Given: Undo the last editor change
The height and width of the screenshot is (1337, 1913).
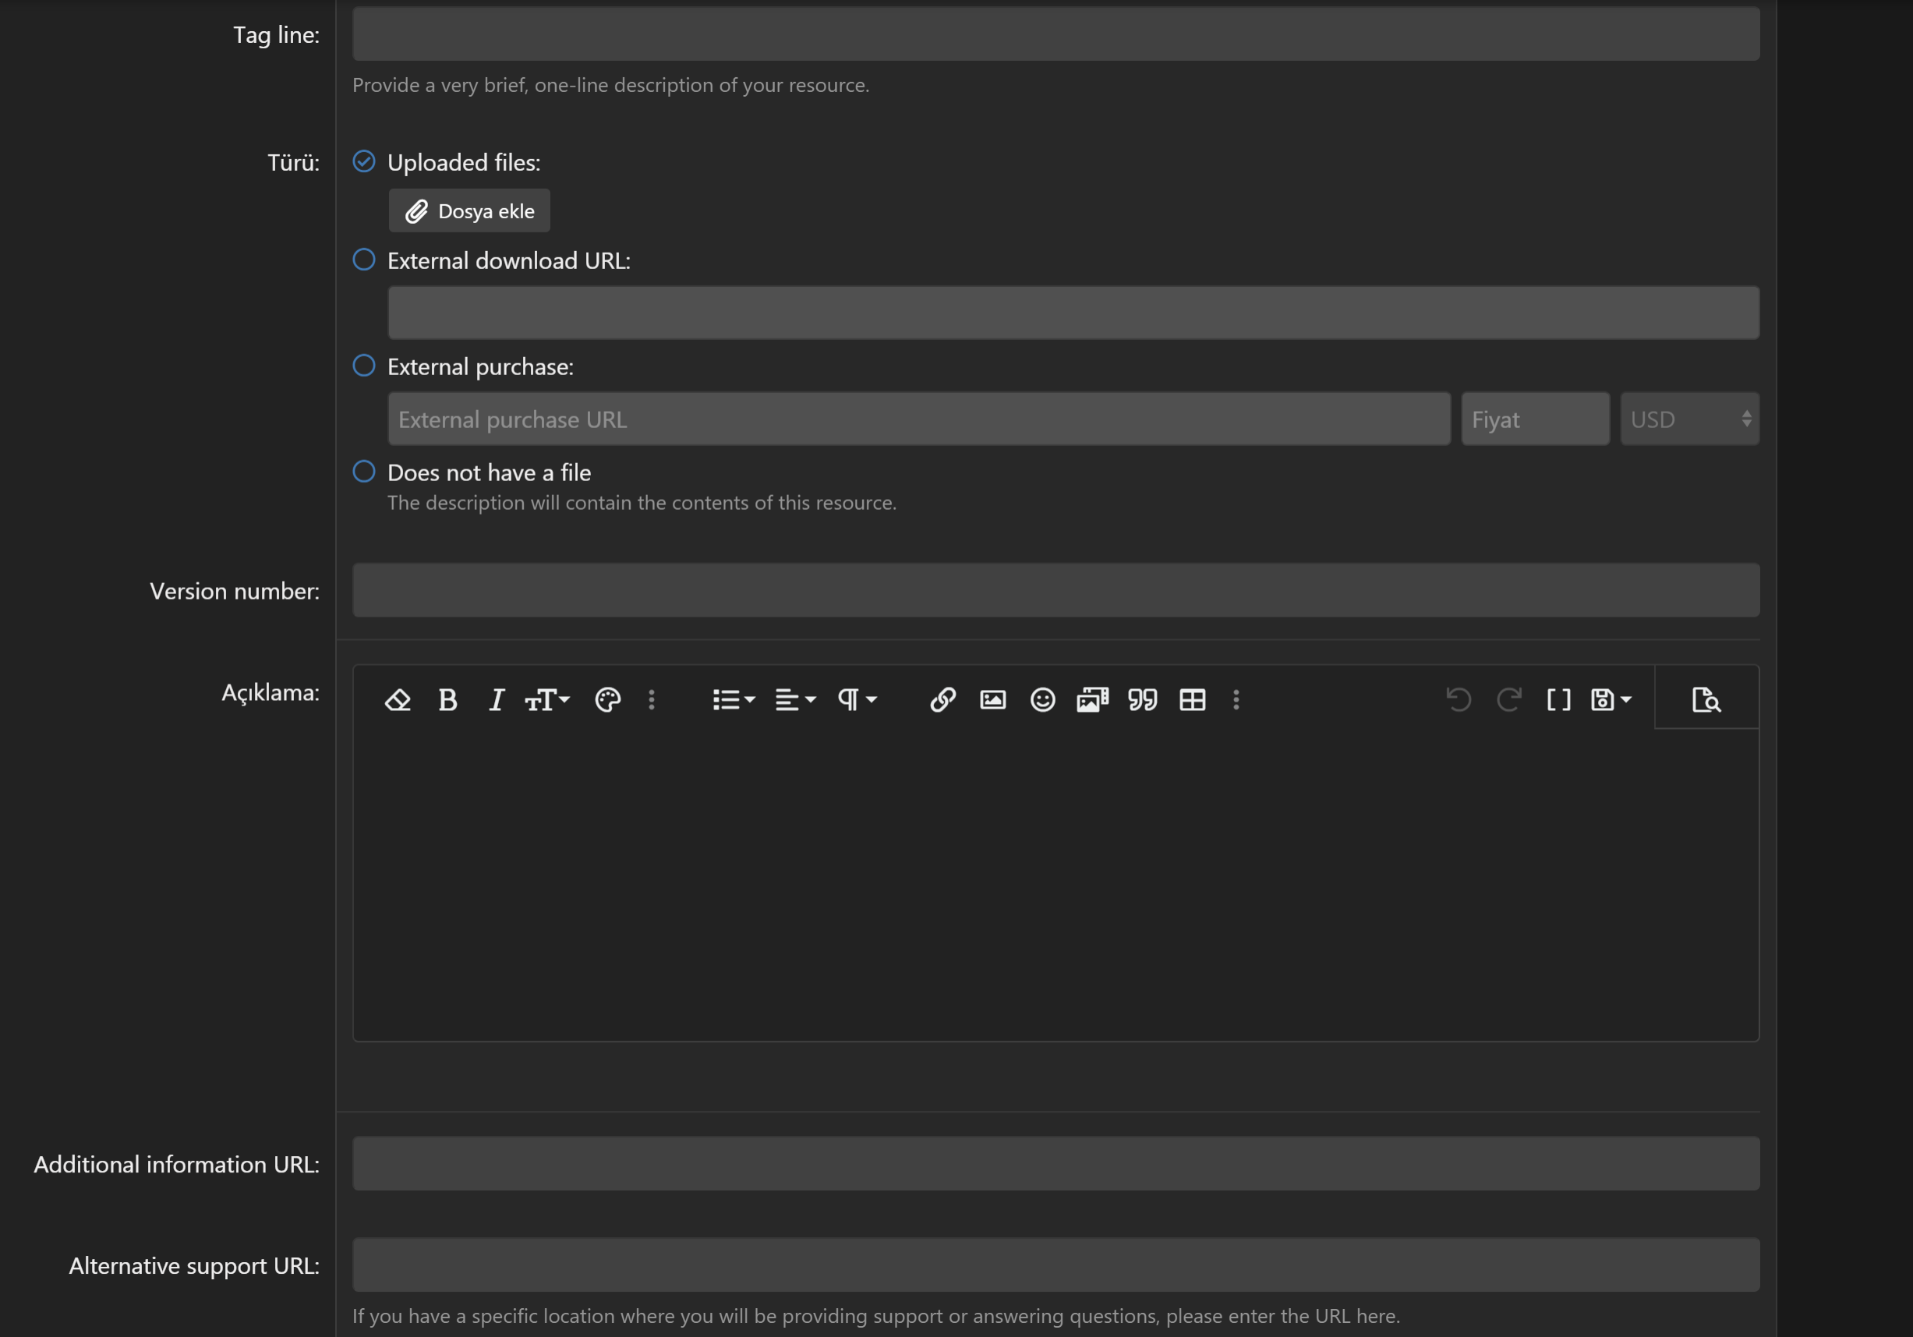Looking at the screenshot, I should tap(1458, 700).
